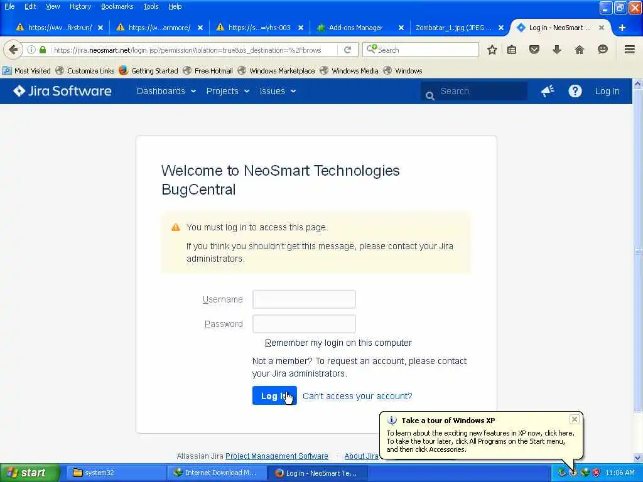Go back using the browser back arrow
Viewport: 643px width, 482px height.
click(x=13, y=50)
